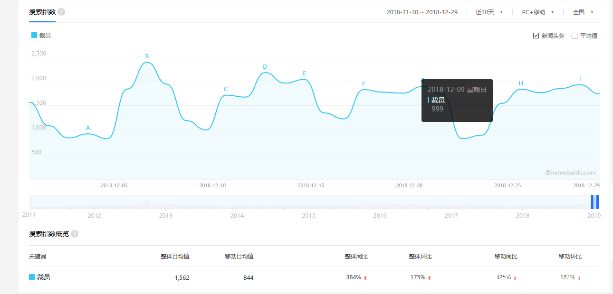Grab the left blue range slider handle
The width and height of the screenshot is (613, 294).
592,202
